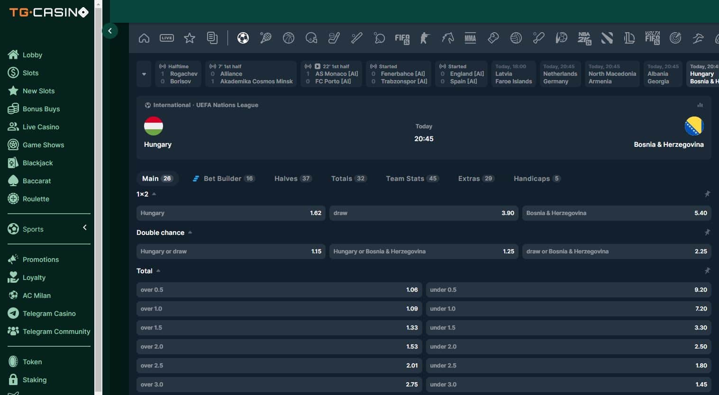The width and height of the screenshot is (719, 395).
Task: Open UEFA Nations League breadcrumb
Action: [x=228, y=105]
